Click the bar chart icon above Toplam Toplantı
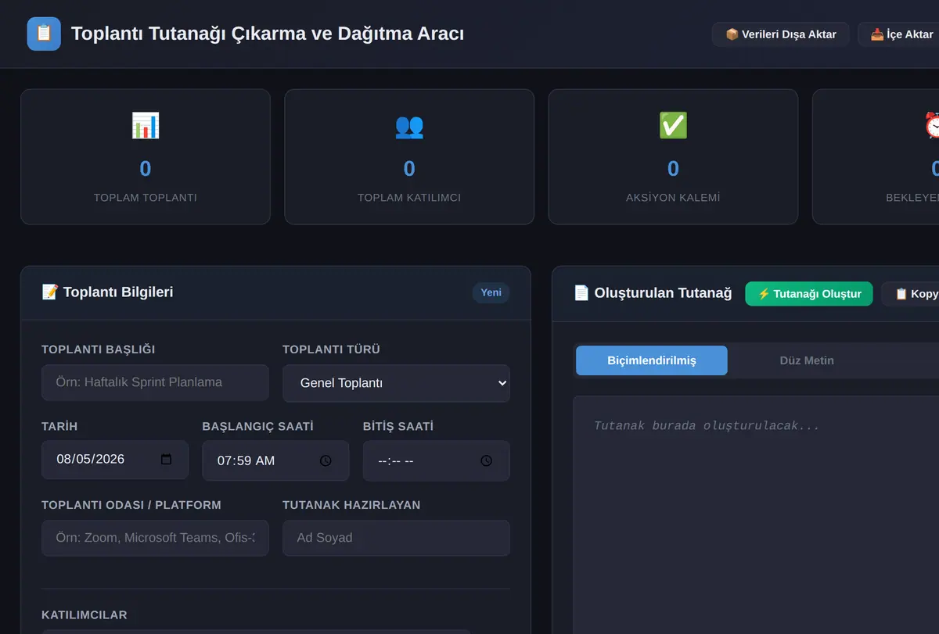This screenshot has height=634, width=939. [146, 126]
